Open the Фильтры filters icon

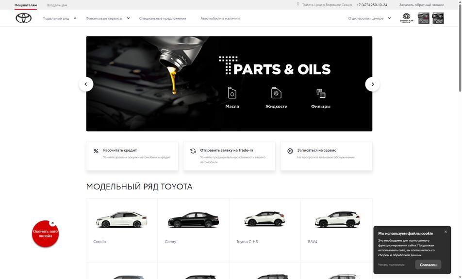tap(321, 93)
